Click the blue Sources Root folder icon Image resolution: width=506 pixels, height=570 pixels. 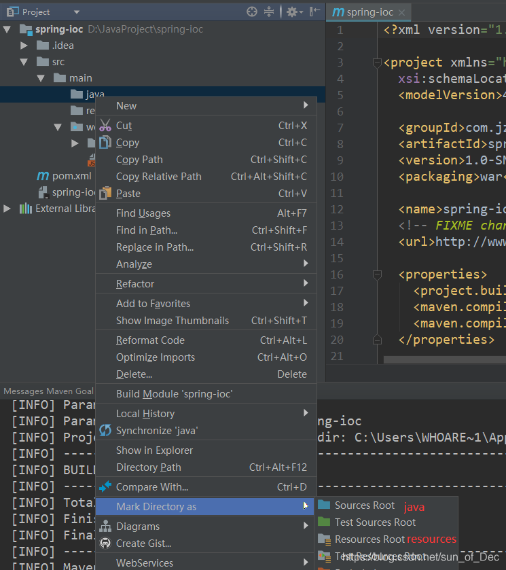click(x=324, y=505)
